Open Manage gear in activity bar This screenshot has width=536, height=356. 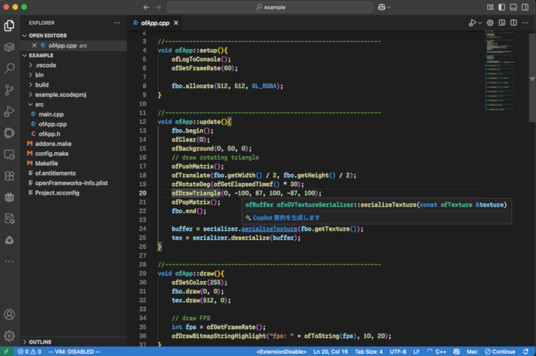coord(9,336)
